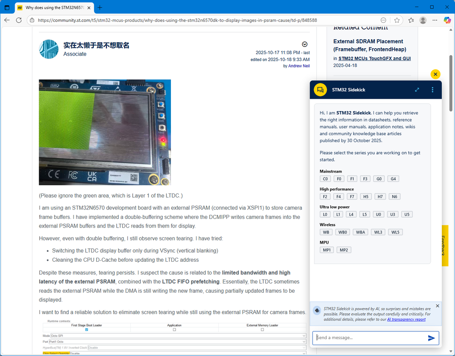Select the N6 series chip
This screenshot has width=455, height=356.
395,197
